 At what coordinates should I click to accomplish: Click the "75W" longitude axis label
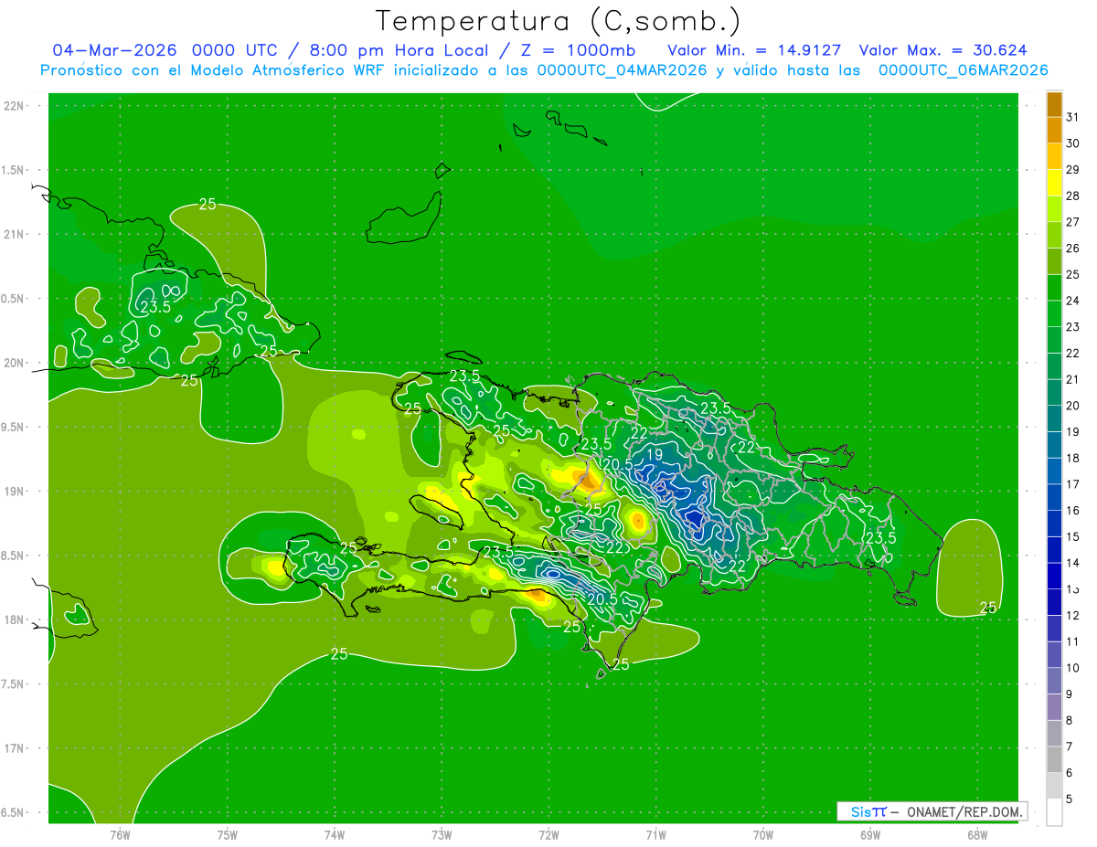point(228,834)
